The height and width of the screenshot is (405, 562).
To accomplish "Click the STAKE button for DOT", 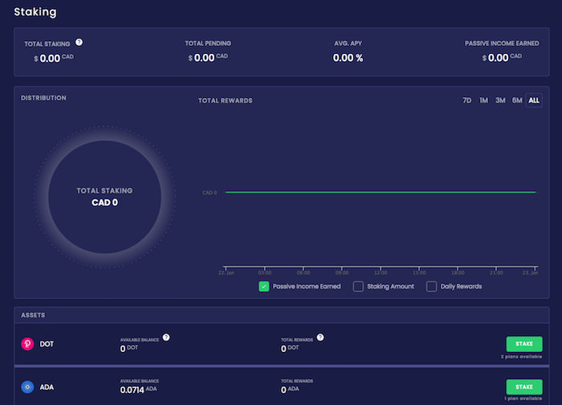I will 524,344.
